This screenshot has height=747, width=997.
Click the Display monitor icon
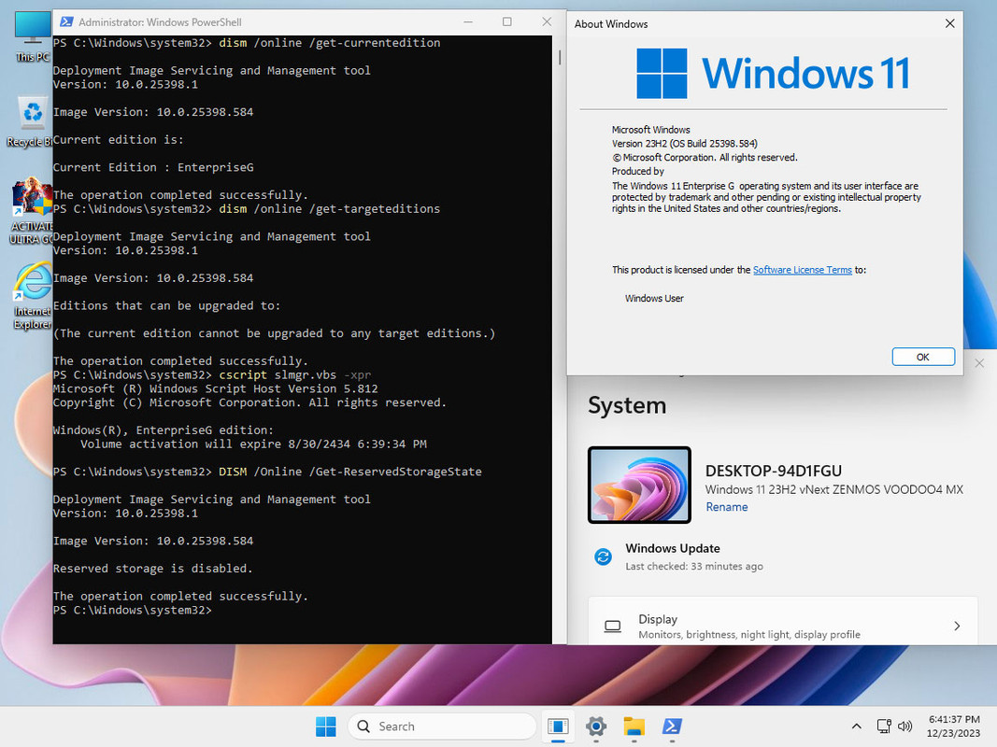[612, 627]
